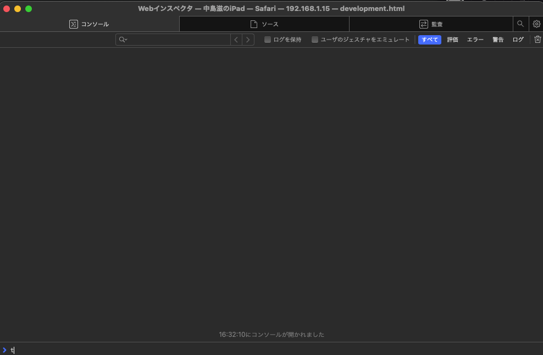Switch to the Audit (監査) tab
This screenshot has height=355, width=543.
point(431,24)
